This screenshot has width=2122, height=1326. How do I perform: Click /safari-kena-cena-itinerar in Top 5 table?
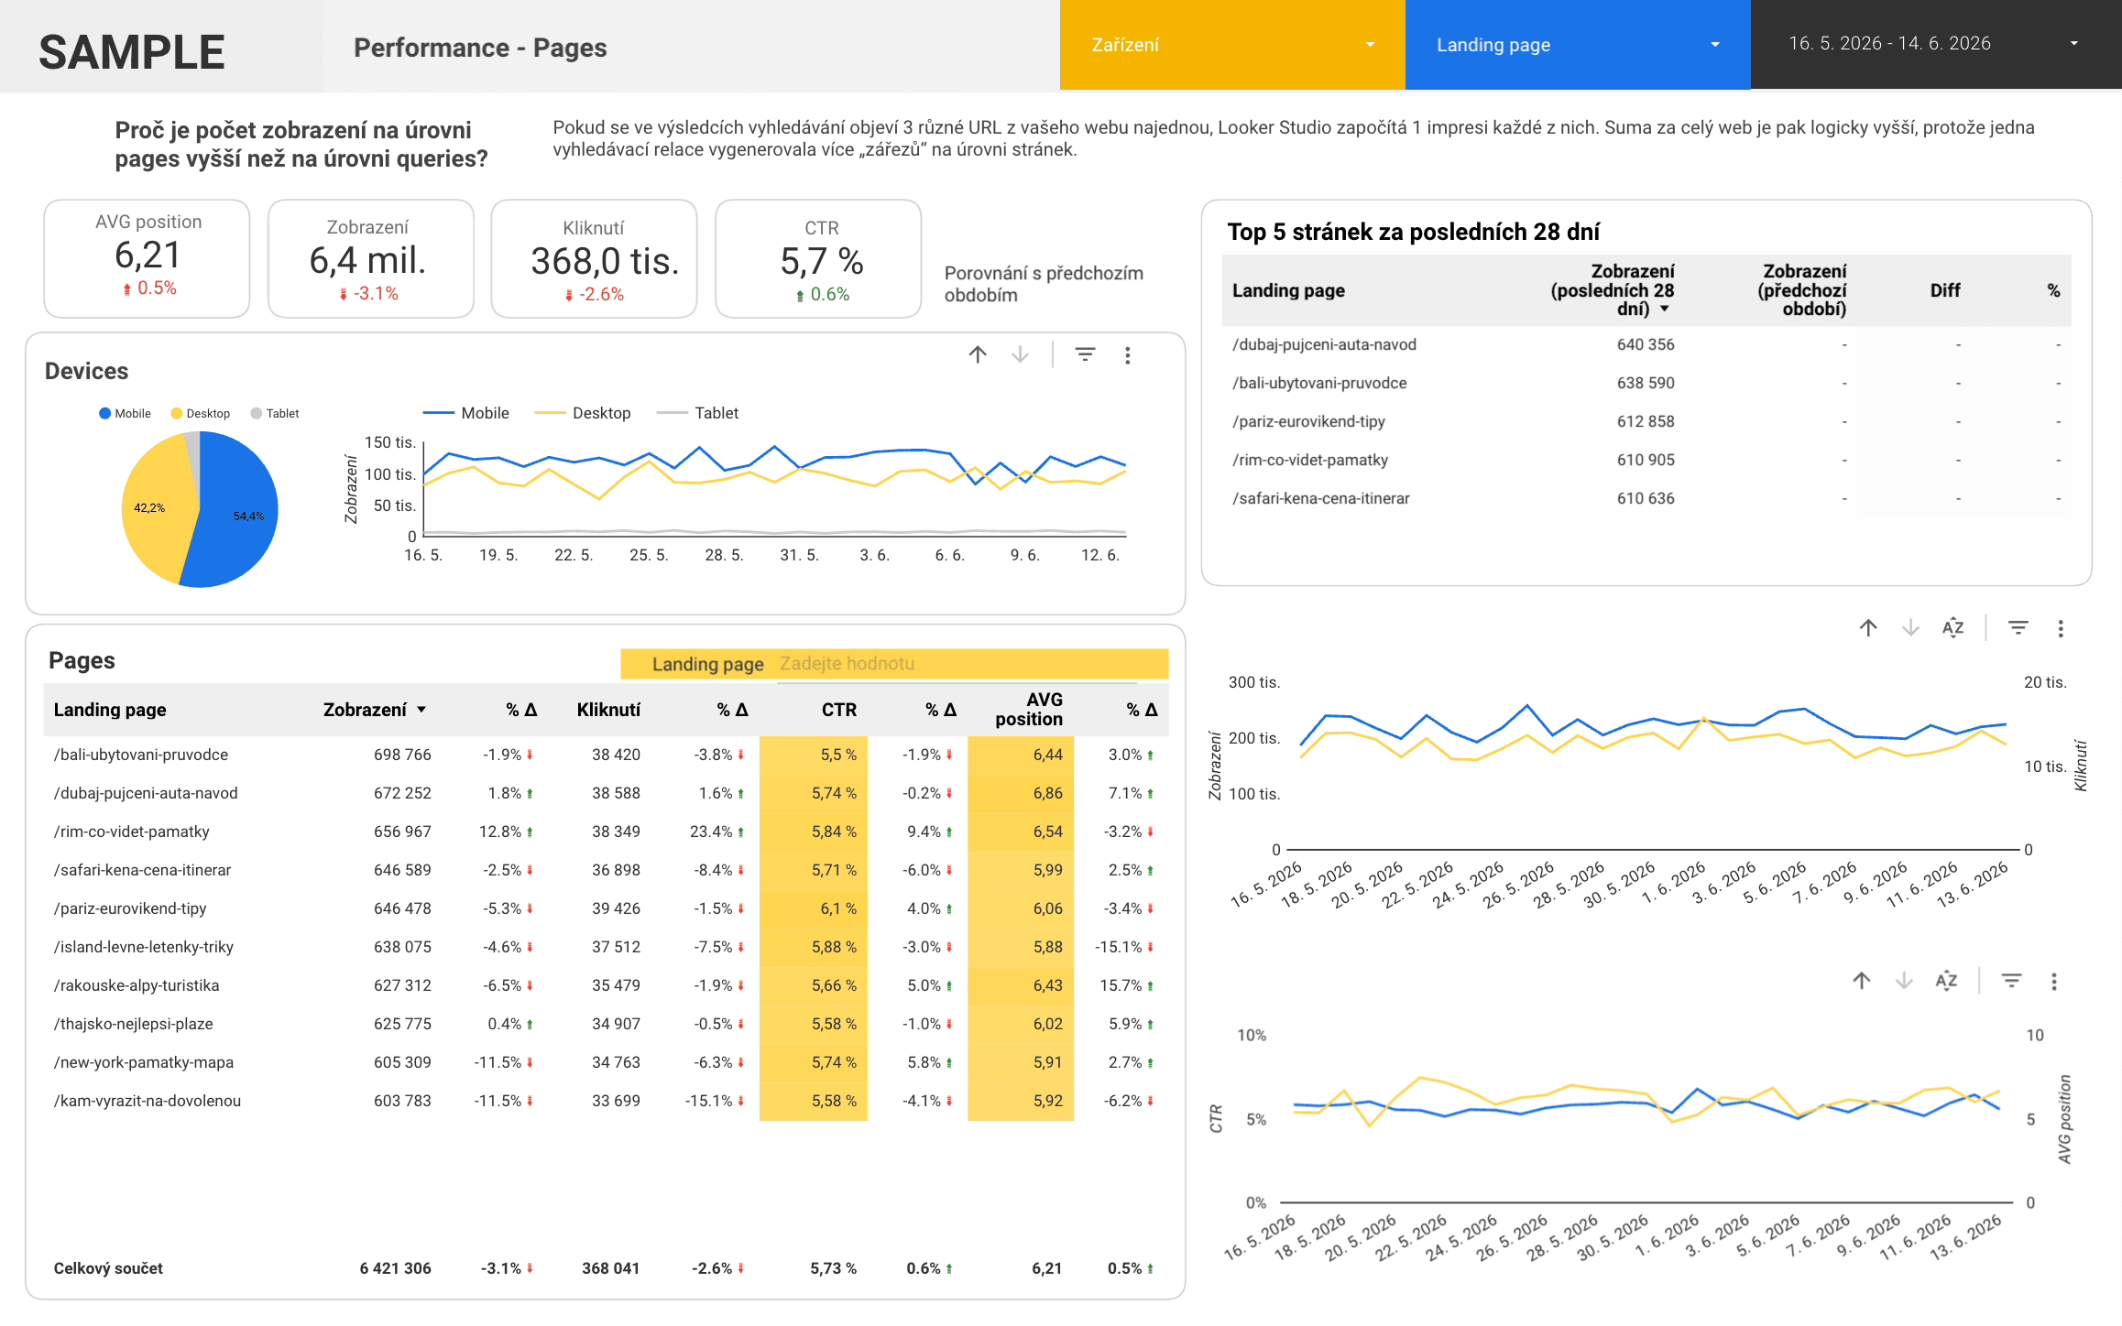(x=1320, y=498)
